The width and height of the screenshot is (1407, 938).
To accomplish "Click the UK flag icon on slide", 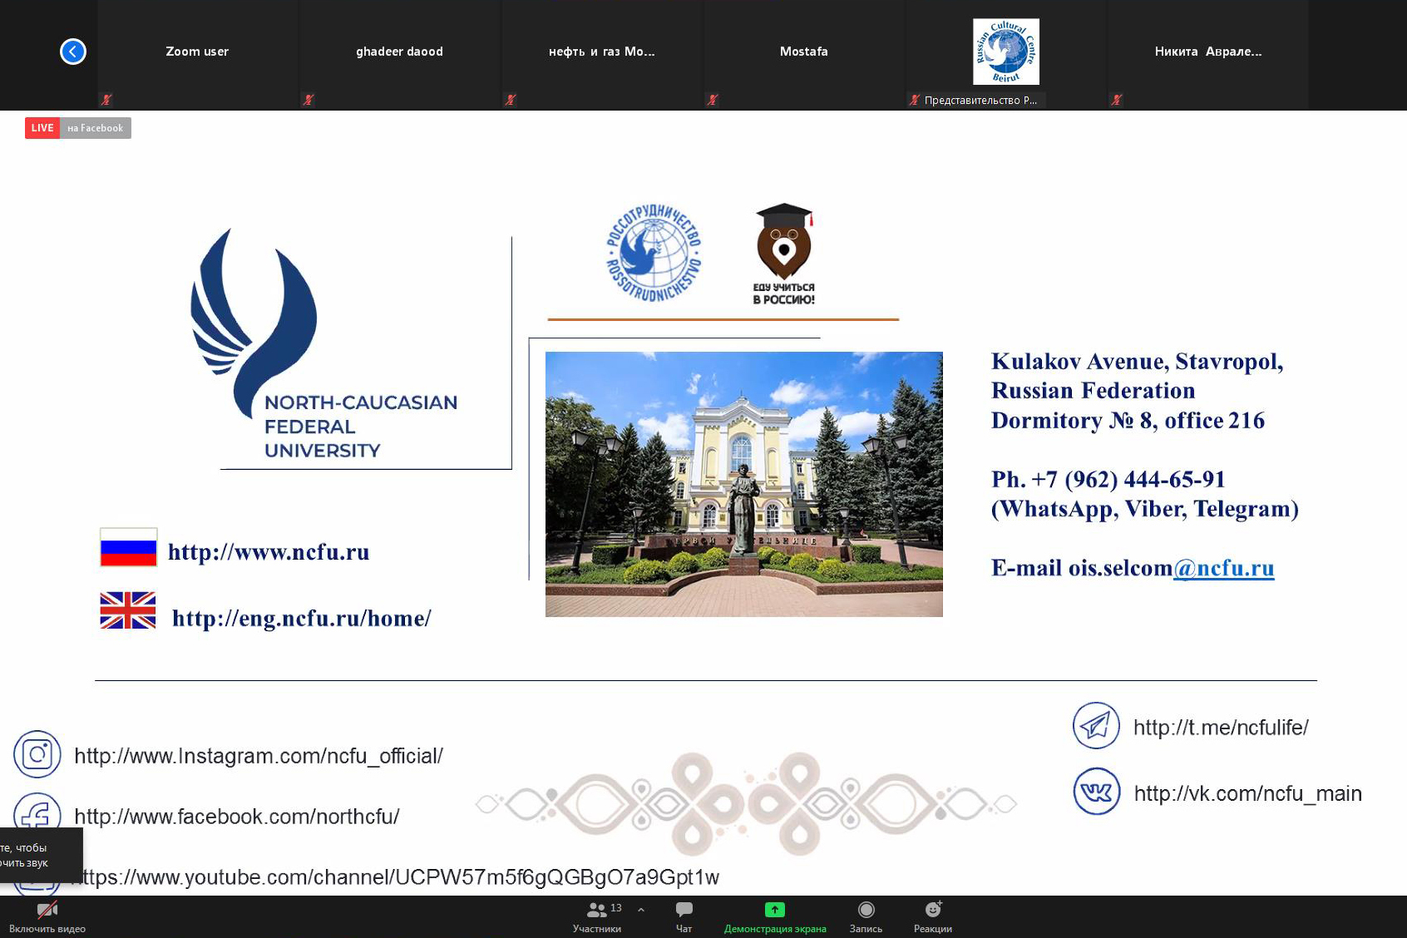I will pos(128,610).
